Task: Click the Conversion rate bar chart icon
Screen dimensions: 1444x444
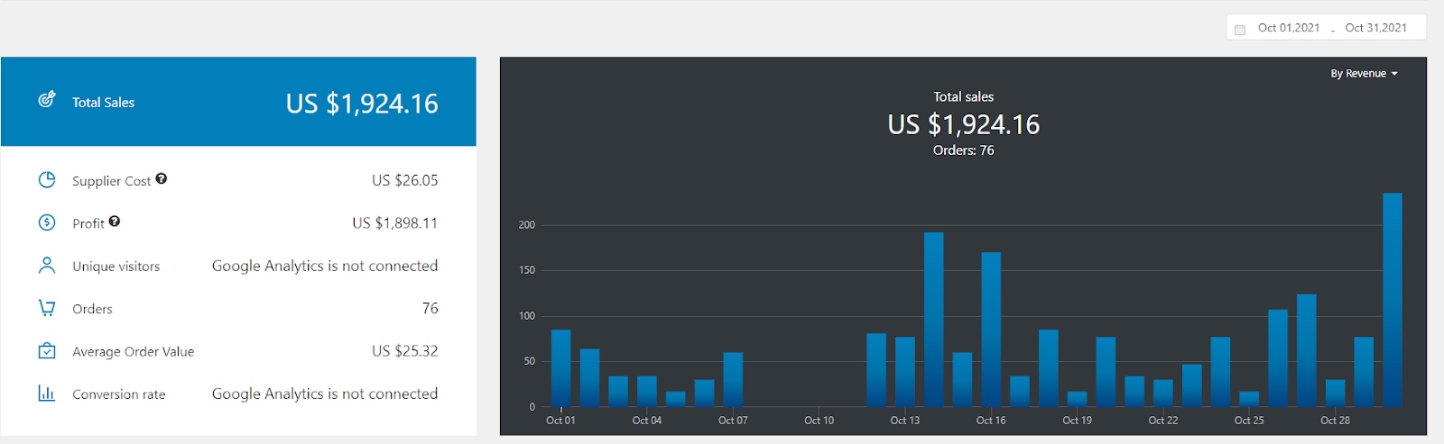Action: 47,394
